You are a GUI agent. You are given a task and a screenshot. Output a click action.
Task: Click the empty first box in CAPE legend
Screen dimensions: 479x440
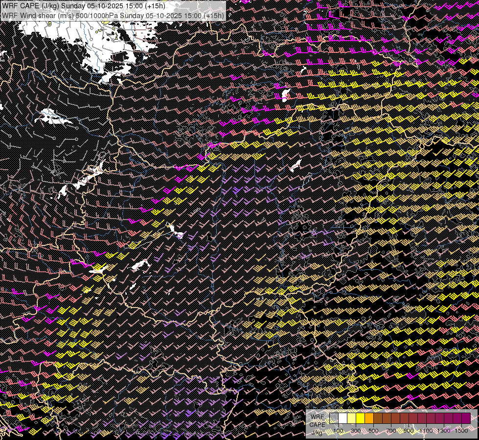334,418
